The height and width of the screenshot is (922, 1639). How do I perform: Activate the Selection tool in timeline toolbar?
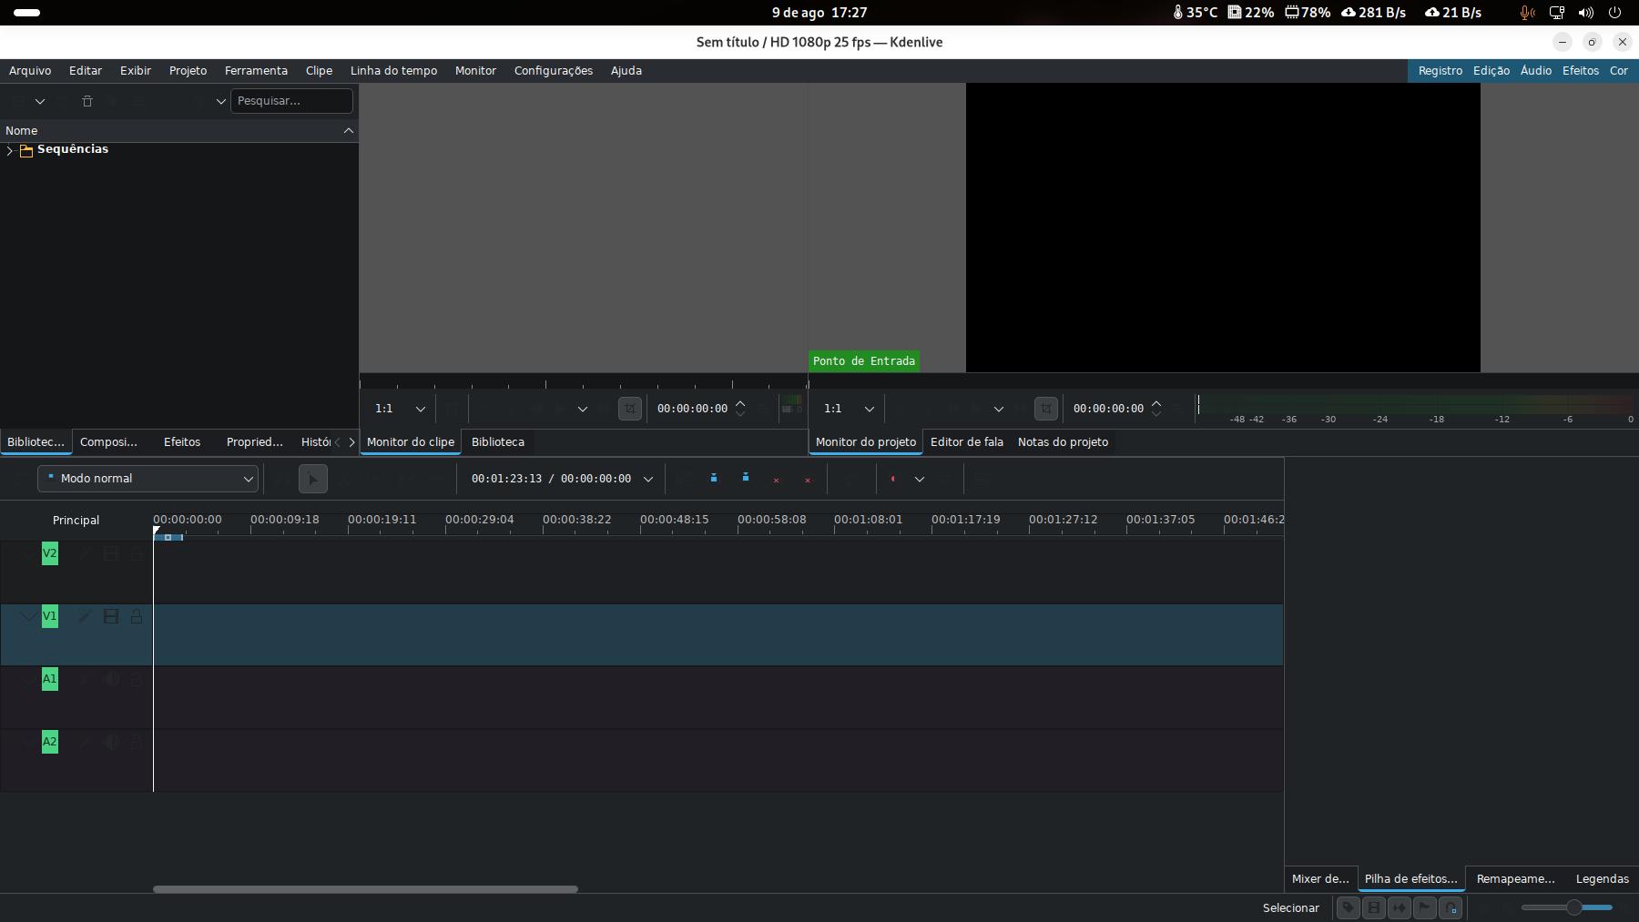click(x=312, y=479)
